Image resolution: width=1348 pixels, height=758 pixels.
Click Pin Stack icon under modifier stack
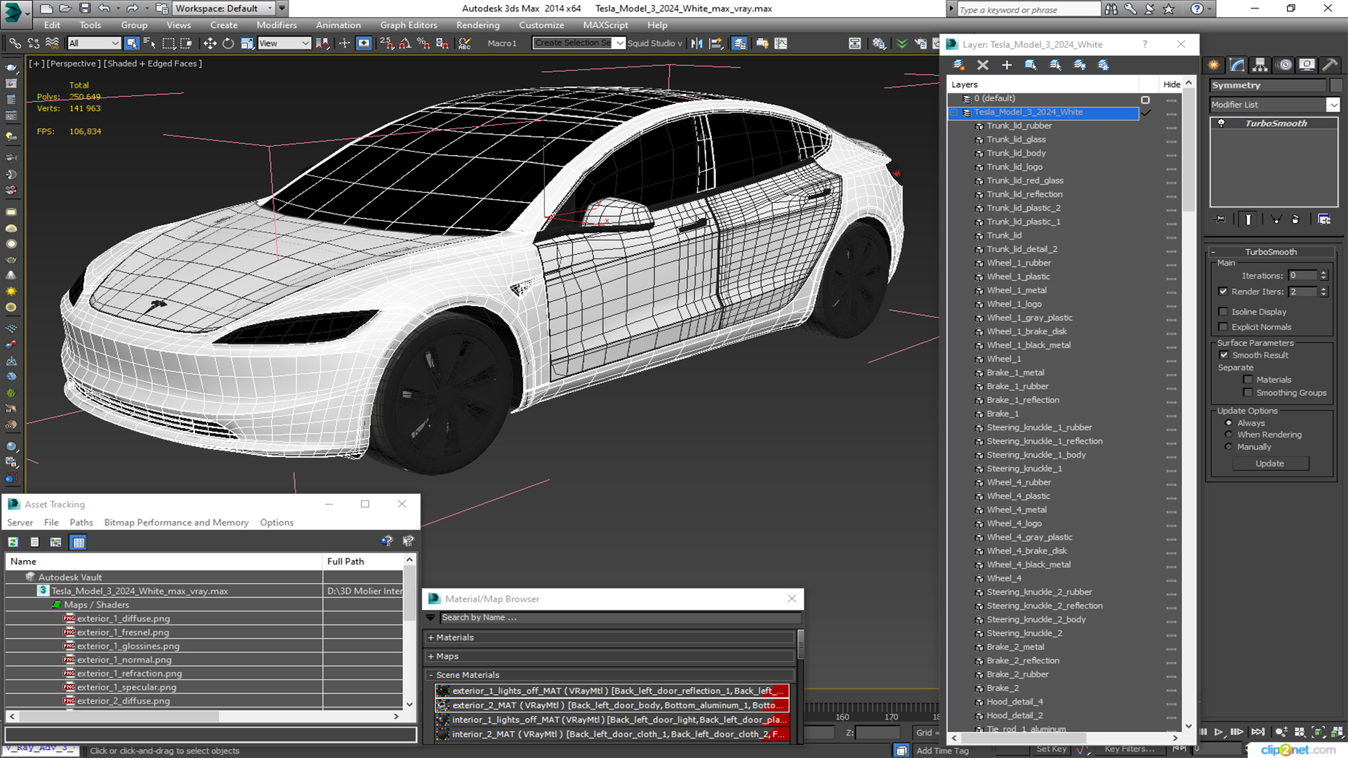coord(1220,220)
